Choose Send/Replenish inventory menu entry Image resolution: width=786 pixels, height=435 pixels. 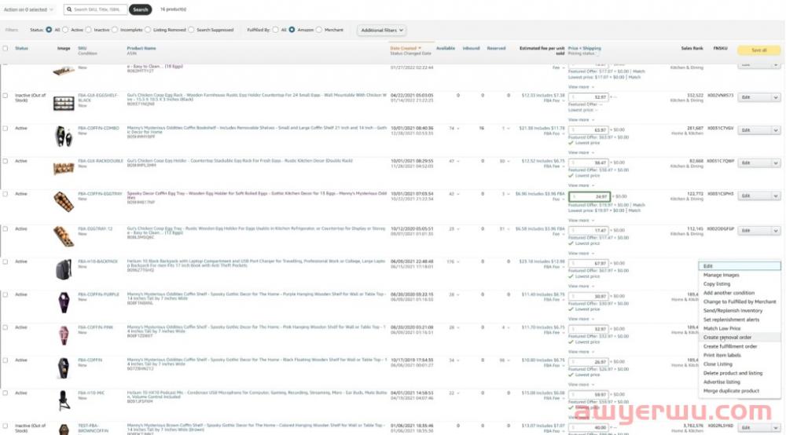pyautogui.click(x=733, y=311)
